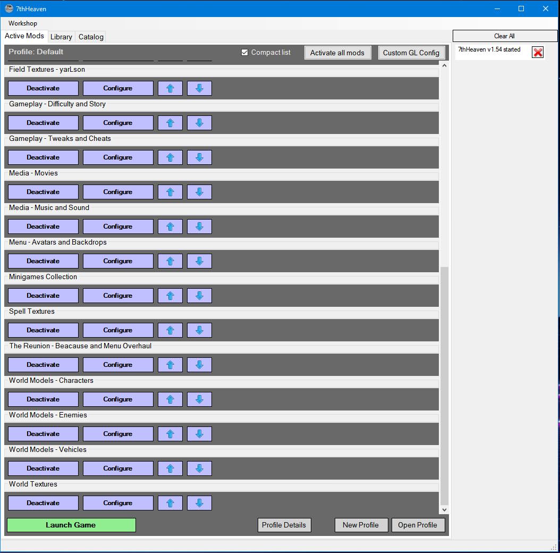Move Gameplay - Difficulty and Story up

pos(171,123)
